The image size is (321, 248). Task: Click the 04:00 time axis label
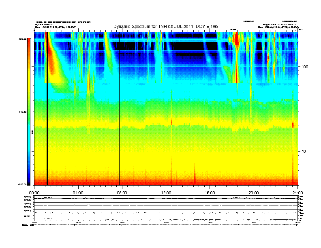(x=78, y=193)
